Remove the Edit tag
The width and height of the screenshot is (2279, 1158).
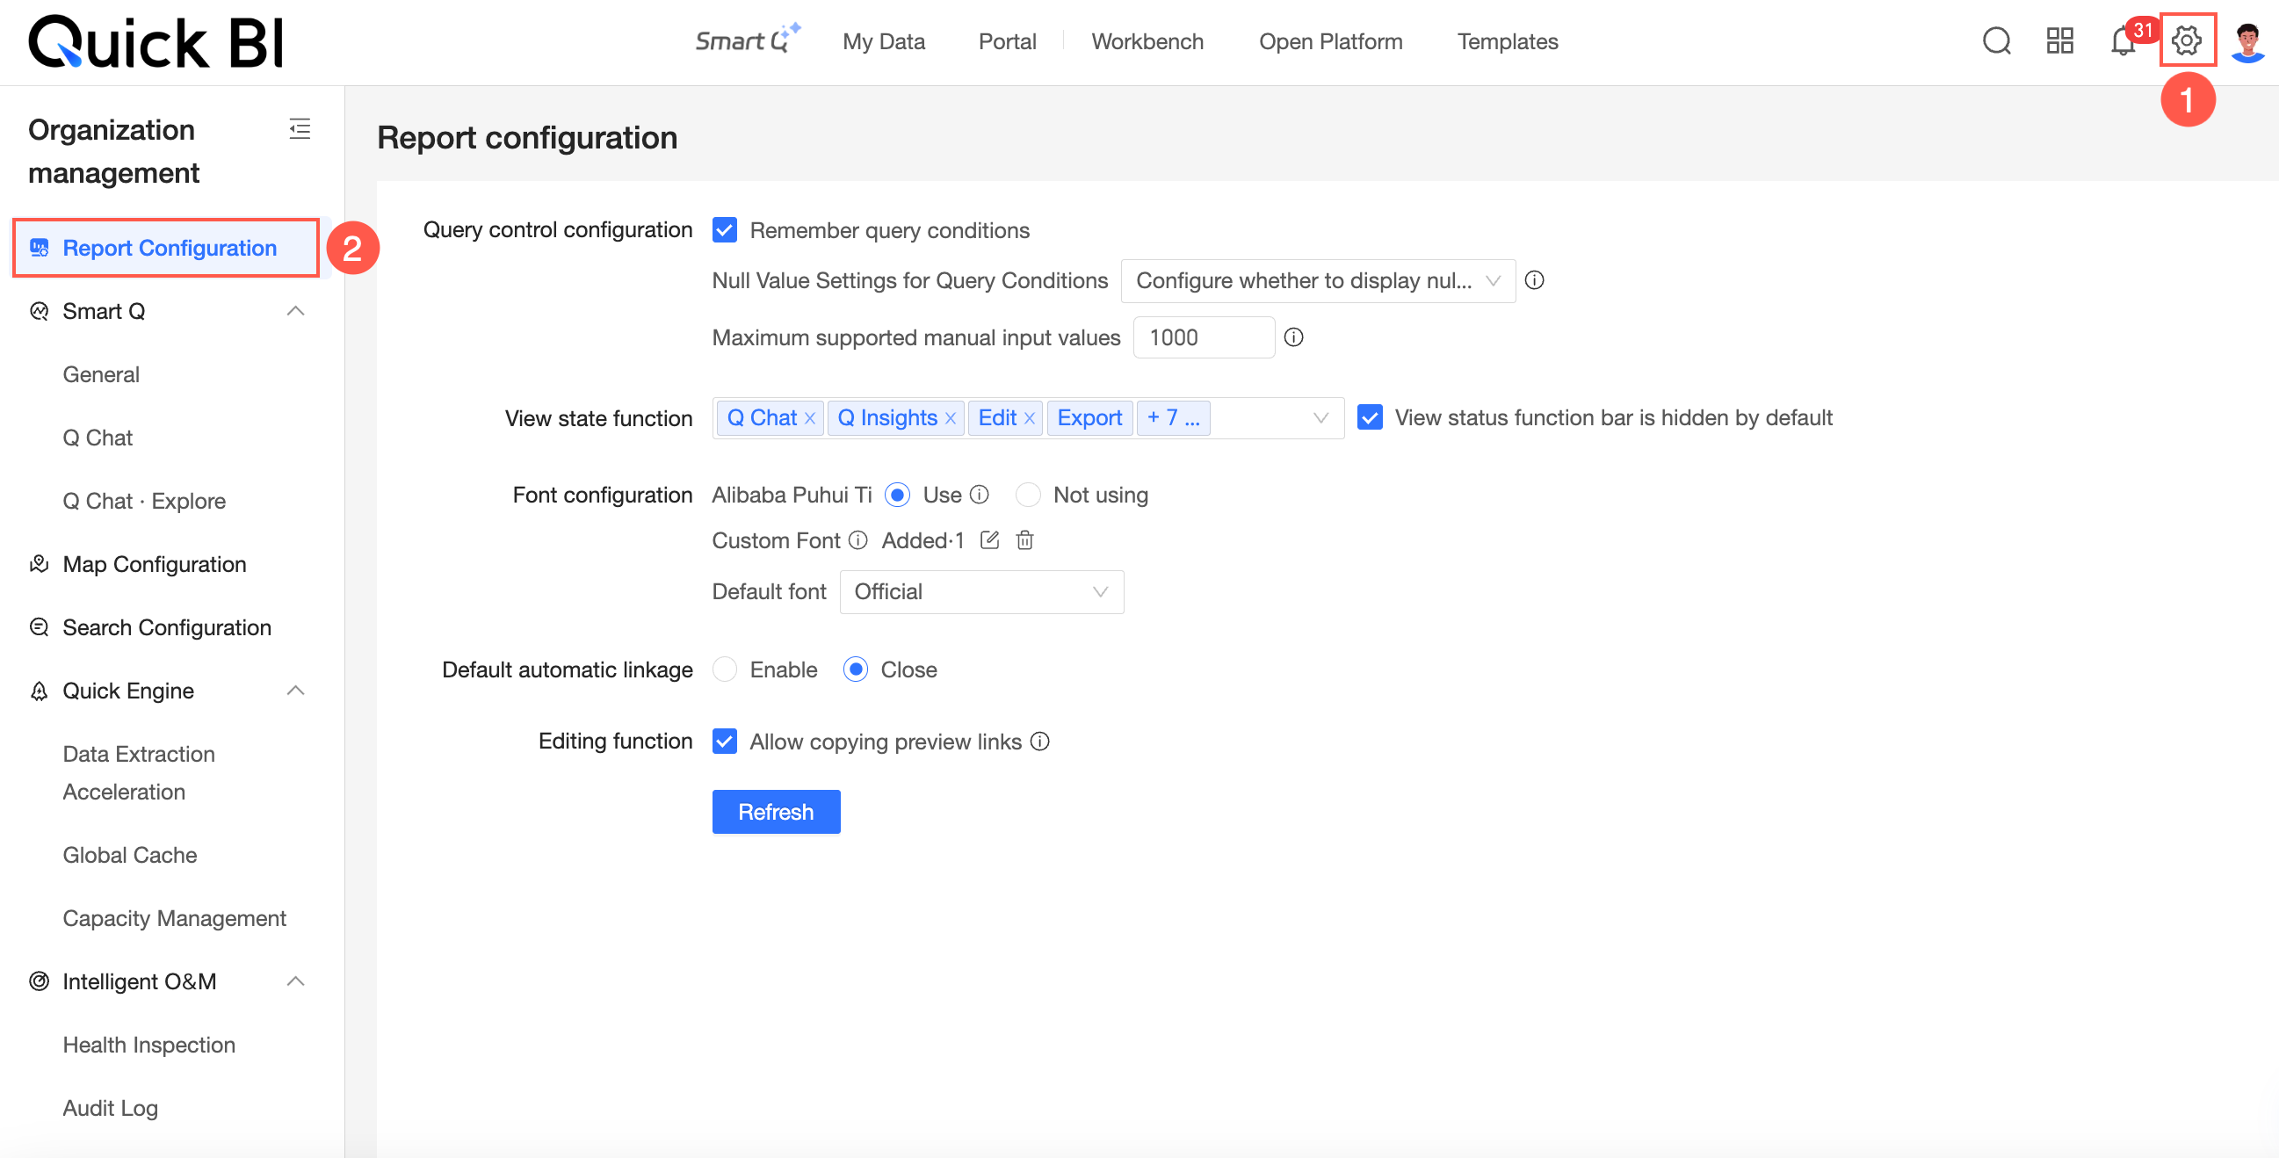click(x=1029, y=418)
